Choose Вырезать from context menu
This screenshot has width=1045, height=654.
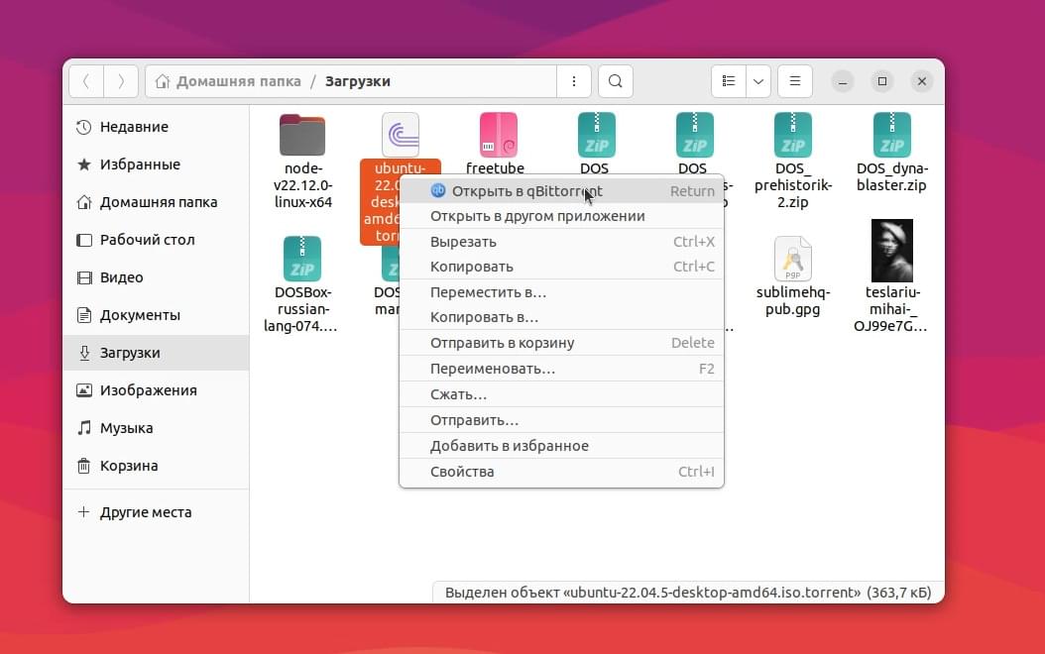pos(561,242)
